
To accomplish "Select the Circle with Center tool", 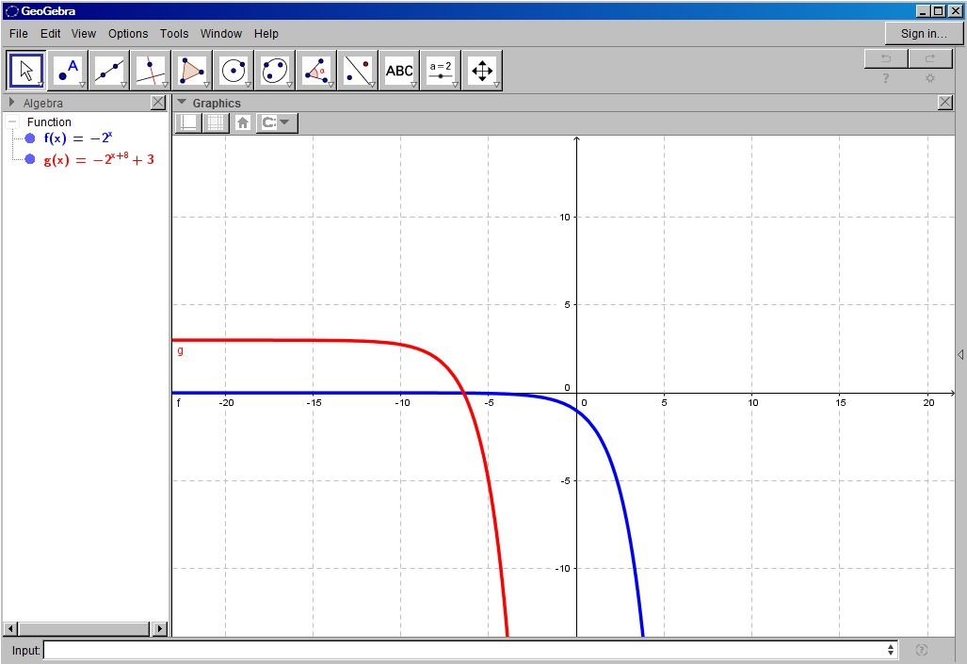I will [234, 71].
